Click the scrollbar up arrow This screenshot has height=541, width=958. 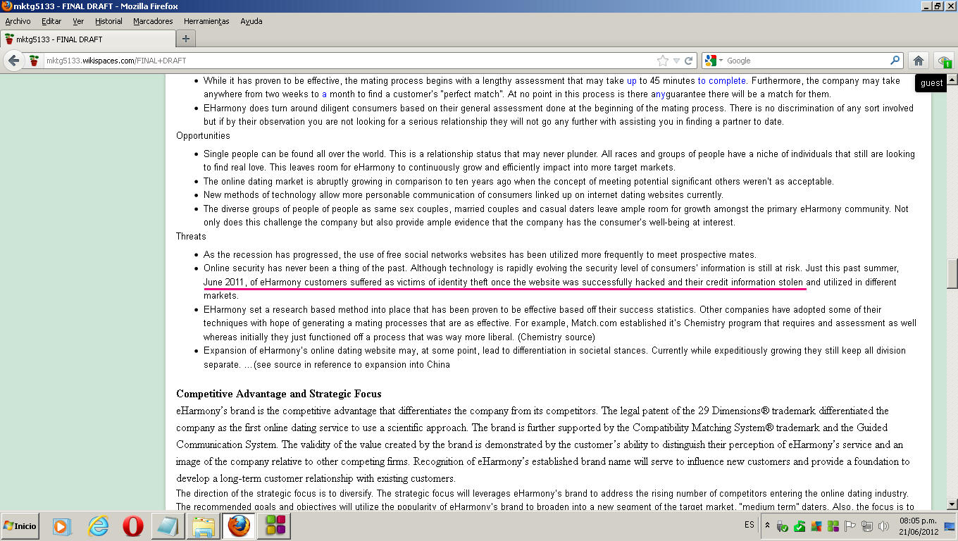coord(952,78)
